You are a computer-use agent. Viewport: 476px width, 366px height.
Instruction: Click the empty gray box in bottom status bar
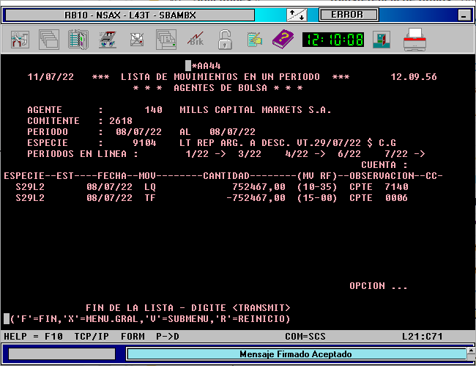tap(62, 354)
